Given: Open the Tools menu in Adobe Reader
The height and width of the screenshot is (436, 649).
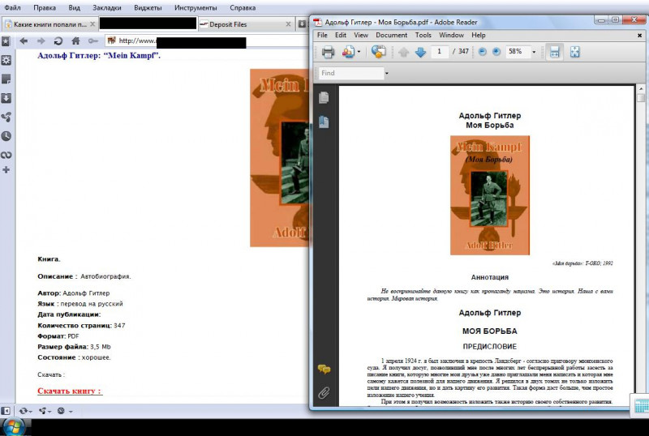Looking at the screenshot, I should point(423,35).
